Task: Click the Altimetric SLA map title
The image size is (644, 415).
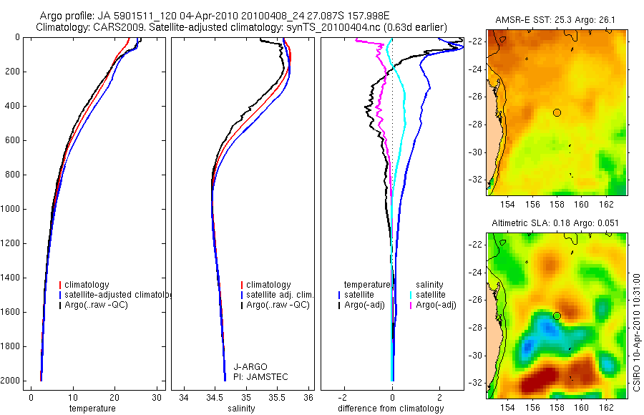Action: click(555, 223)
